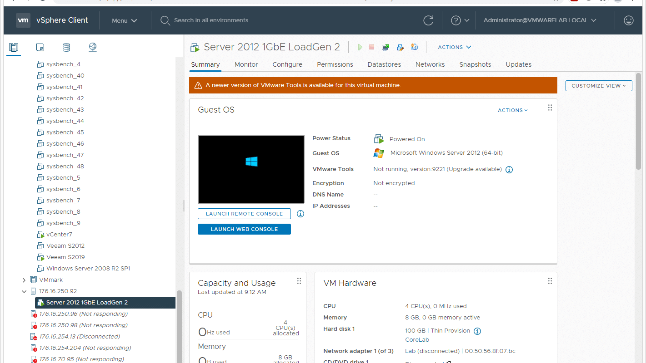Click the red Power Off VM icon
Image resolution: width=646 pixels, height=363 pixels.
[x=371, y=47]
